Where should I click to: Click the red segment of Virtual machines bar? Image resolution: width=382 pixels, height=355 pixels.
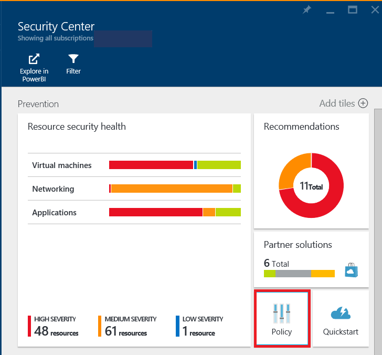pyautogui.click(x=151, y=165)
